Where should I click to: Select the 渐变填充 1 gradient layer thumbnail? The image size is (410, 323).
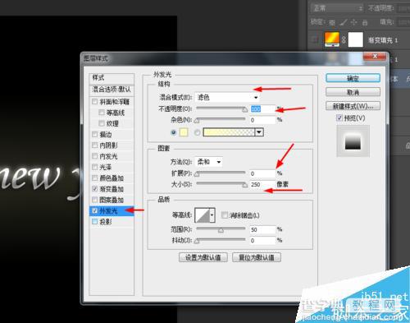point(332,39)
